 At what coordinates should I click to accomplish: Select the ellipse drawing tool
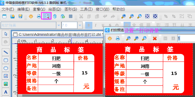[x=6, y=68]
